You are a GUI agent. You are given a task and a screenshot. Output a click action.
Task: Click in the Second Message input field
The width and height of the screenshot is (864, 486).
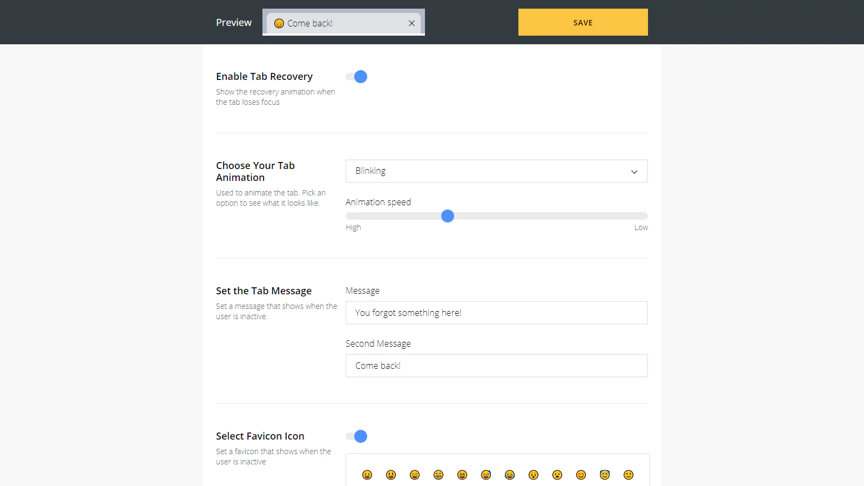click(497, 366)
